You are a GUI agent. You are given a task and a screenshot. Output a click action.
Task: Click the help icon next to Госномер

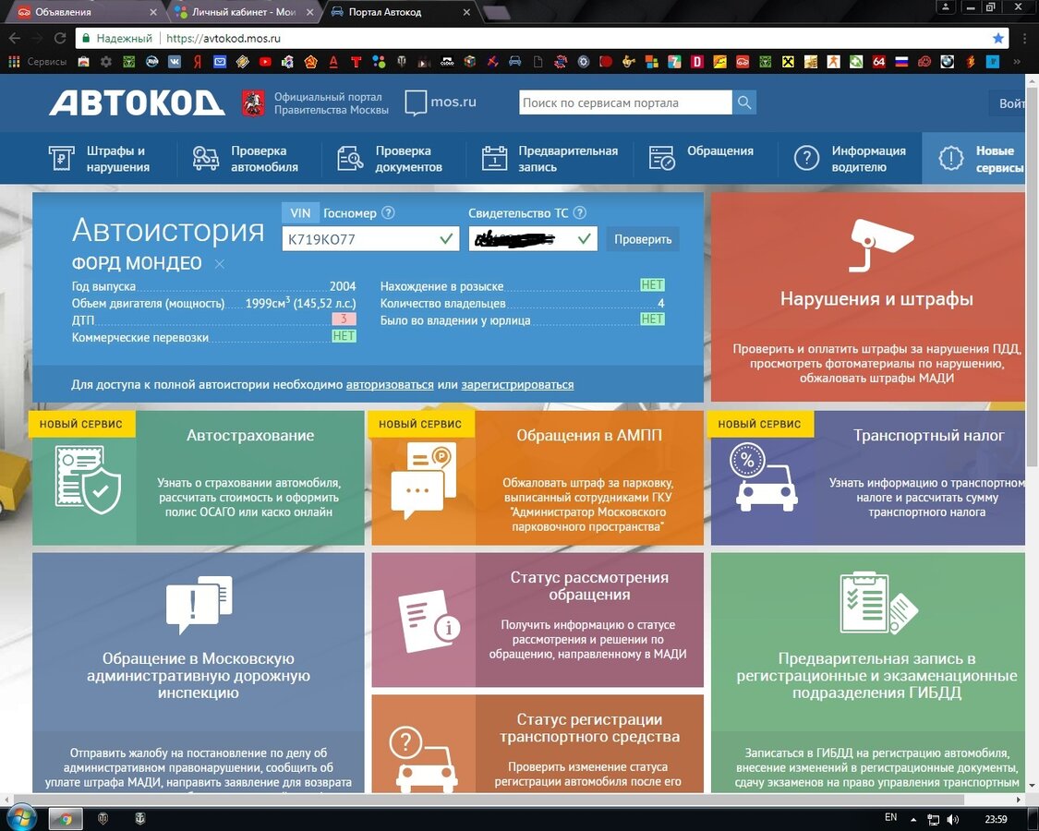[x=388, y=213]
